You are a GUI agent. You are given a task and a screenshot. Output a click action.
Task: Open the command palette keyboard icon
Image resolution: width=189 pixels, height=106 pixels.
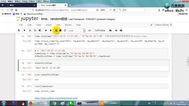tap(90, 31)
